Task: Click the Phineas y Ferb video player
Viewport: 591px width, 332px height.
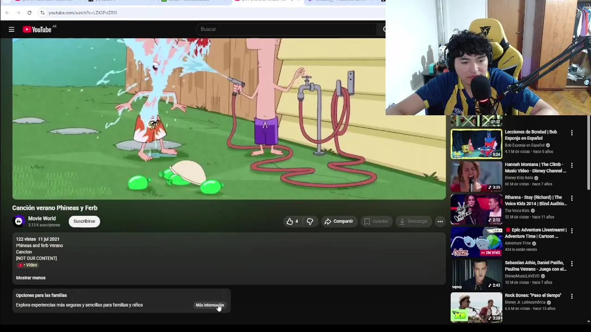Action: 229,119
